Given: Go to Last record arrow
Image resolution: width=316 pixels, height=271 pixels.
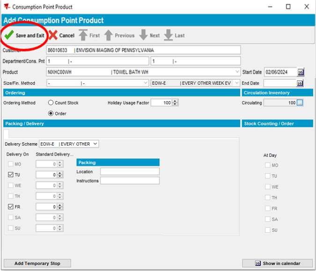Looking at the screenshot, I should (168, 36).
